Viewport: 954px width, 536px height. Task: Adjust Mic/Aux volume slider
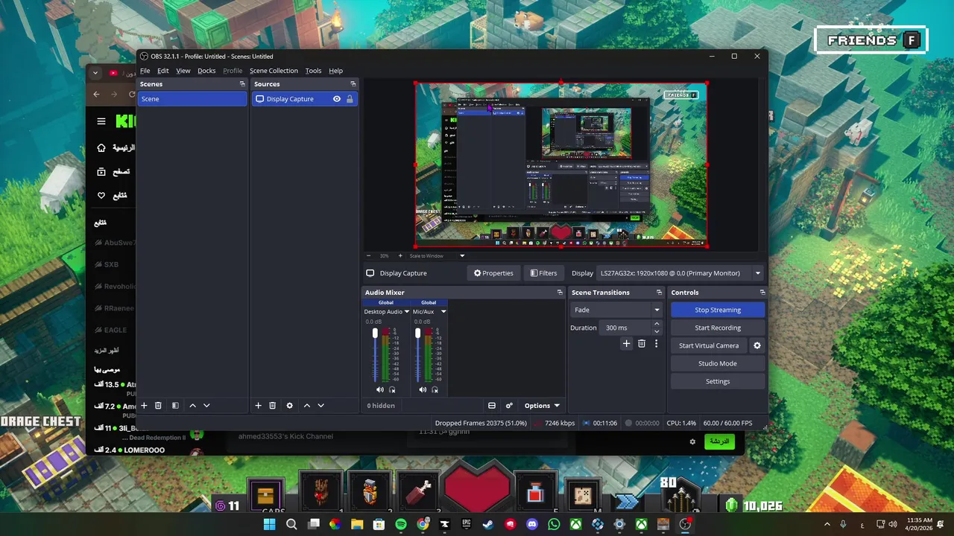click(x=417, y=355)
